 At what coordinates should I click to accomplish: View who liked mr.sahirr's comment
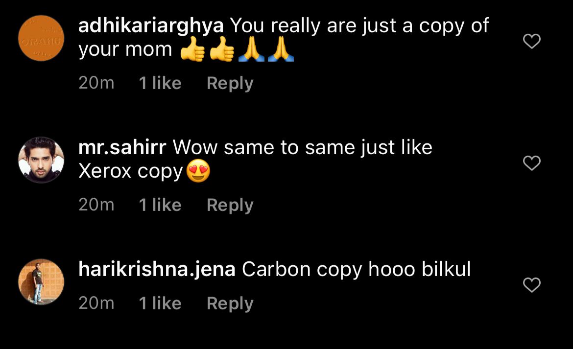[x=160, y=205]
